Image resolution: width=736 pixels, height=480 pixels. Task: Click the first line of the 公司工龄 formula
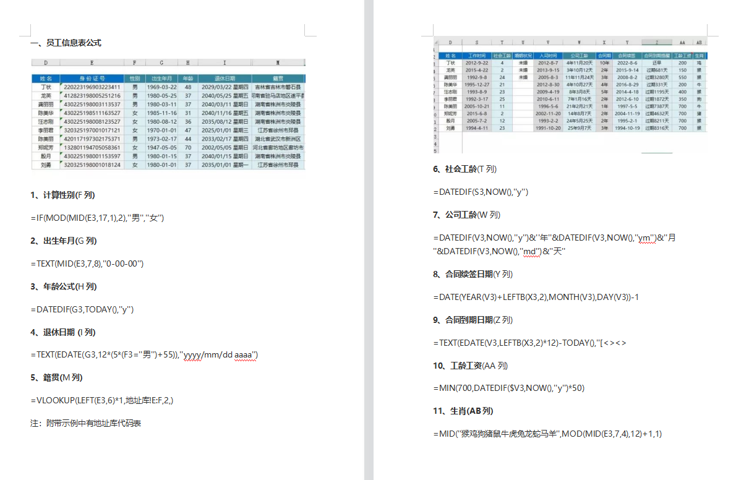click(554, 238)
